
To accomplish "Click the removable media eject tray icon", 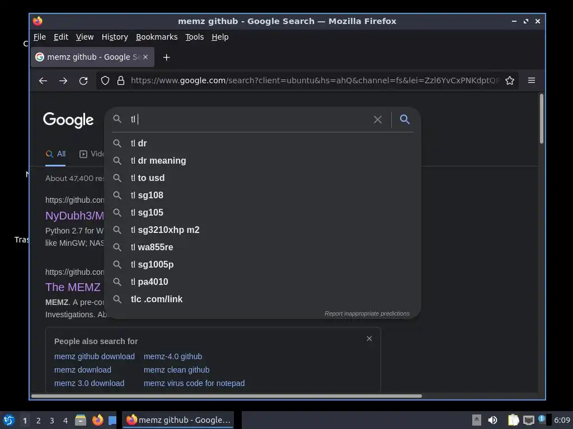I will 477,420.
